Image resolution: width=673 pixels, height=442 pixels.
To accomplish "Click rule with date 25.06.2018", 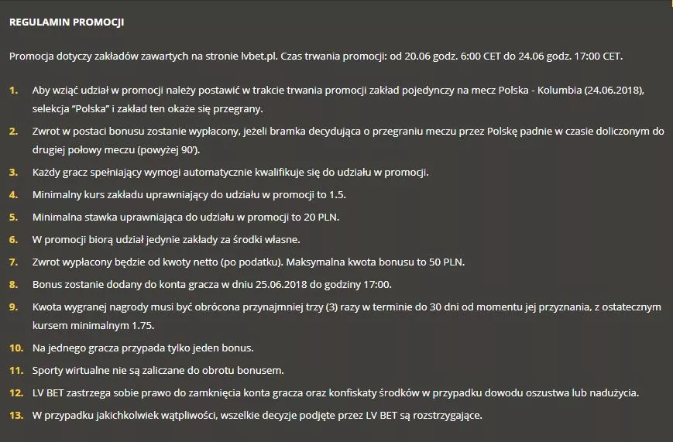I will (x=212, y=285).
